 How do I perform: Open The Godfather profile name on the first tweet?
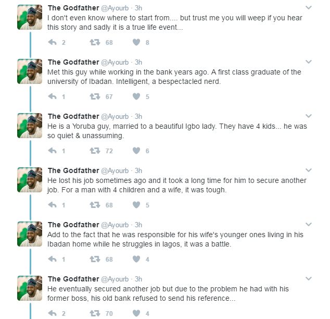coord(73,8)
